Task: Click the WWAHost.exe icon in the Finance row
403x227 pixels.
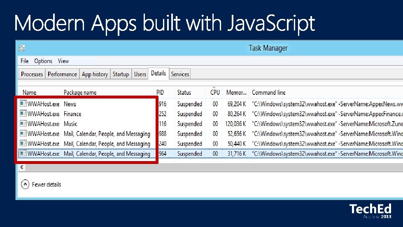Action: point(23,113)
